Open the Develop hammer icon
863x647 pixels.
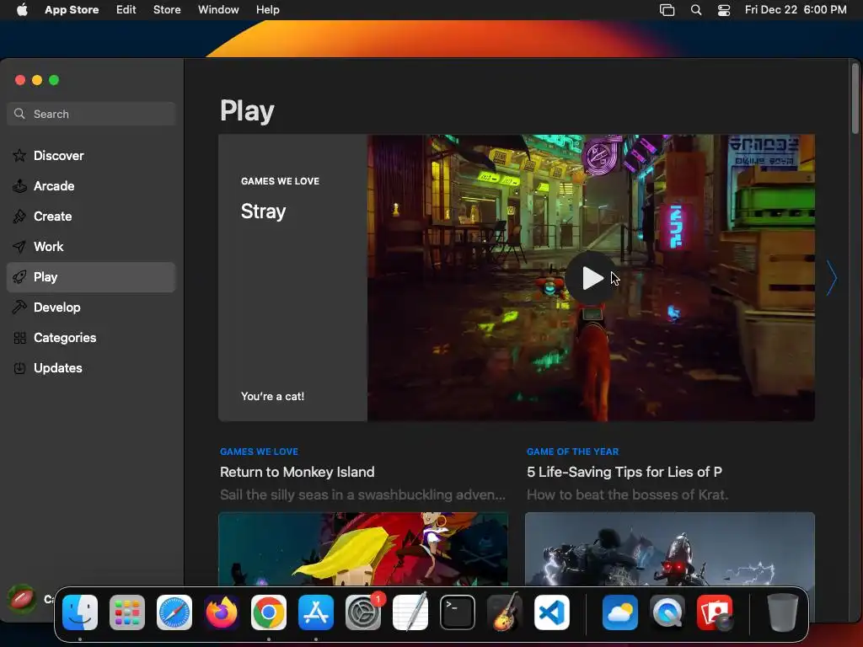19,307
